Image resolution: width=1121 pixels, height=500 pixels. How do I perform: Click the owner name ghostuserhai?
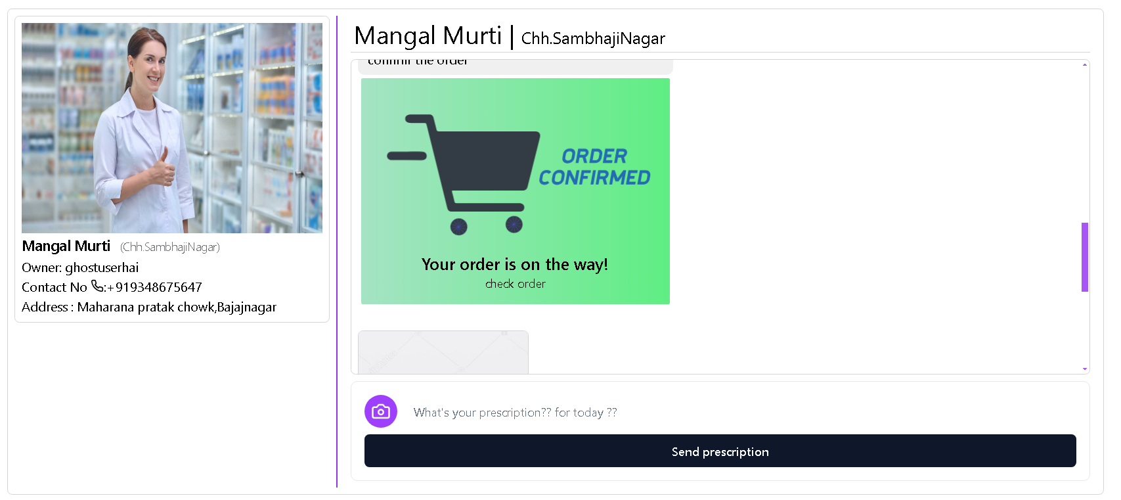pos(102,267)
